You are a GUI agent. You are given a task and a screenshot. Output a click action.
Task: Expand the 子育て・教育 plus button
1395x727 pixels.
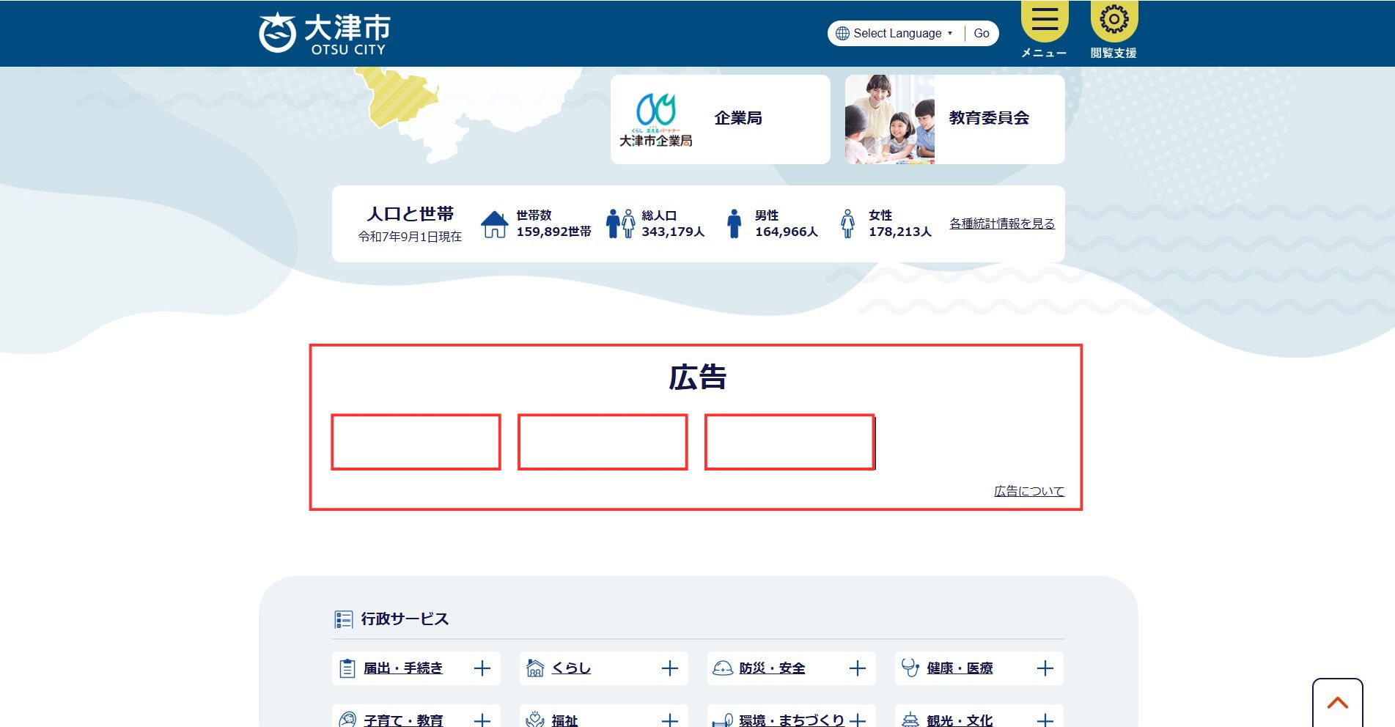pos(482,720)
